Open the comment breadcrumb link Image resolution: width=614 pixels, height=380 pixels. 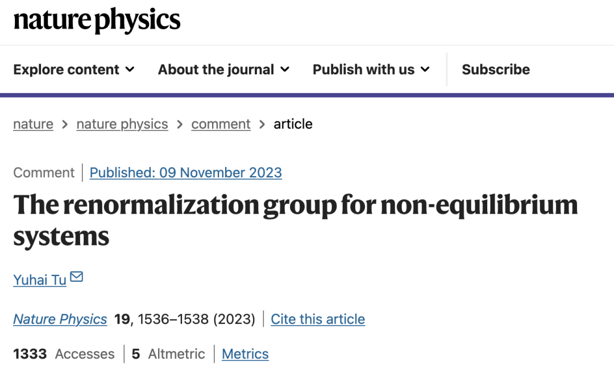coord(221,124)
